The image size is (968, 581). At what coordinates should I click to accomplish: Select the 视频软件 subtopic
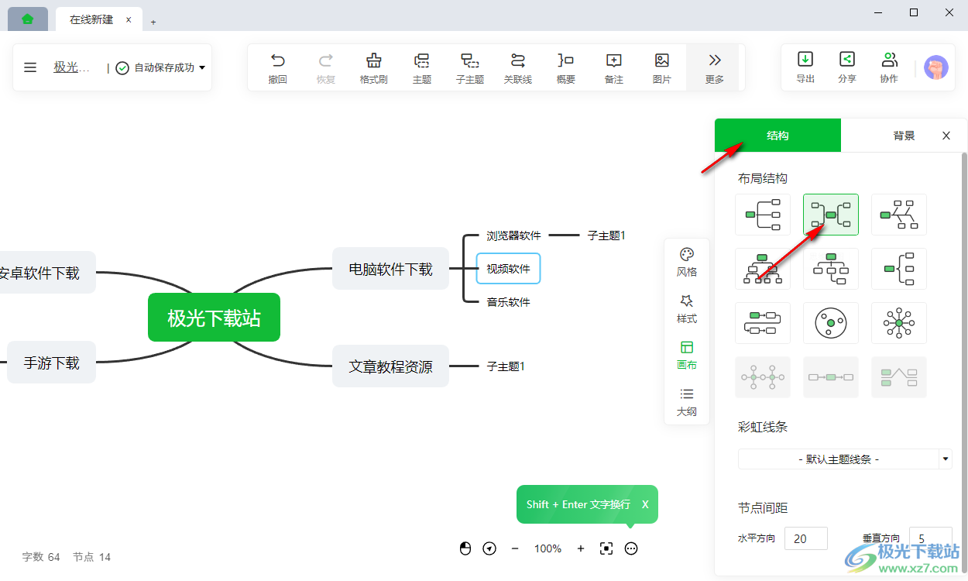[x=508, y=269]
